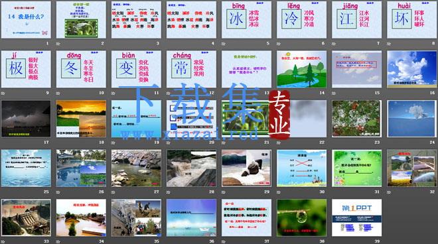Viewport: 438px width, 244px height.
Task: Select the final slide with the 第1PPT logo
Action: 356,217
